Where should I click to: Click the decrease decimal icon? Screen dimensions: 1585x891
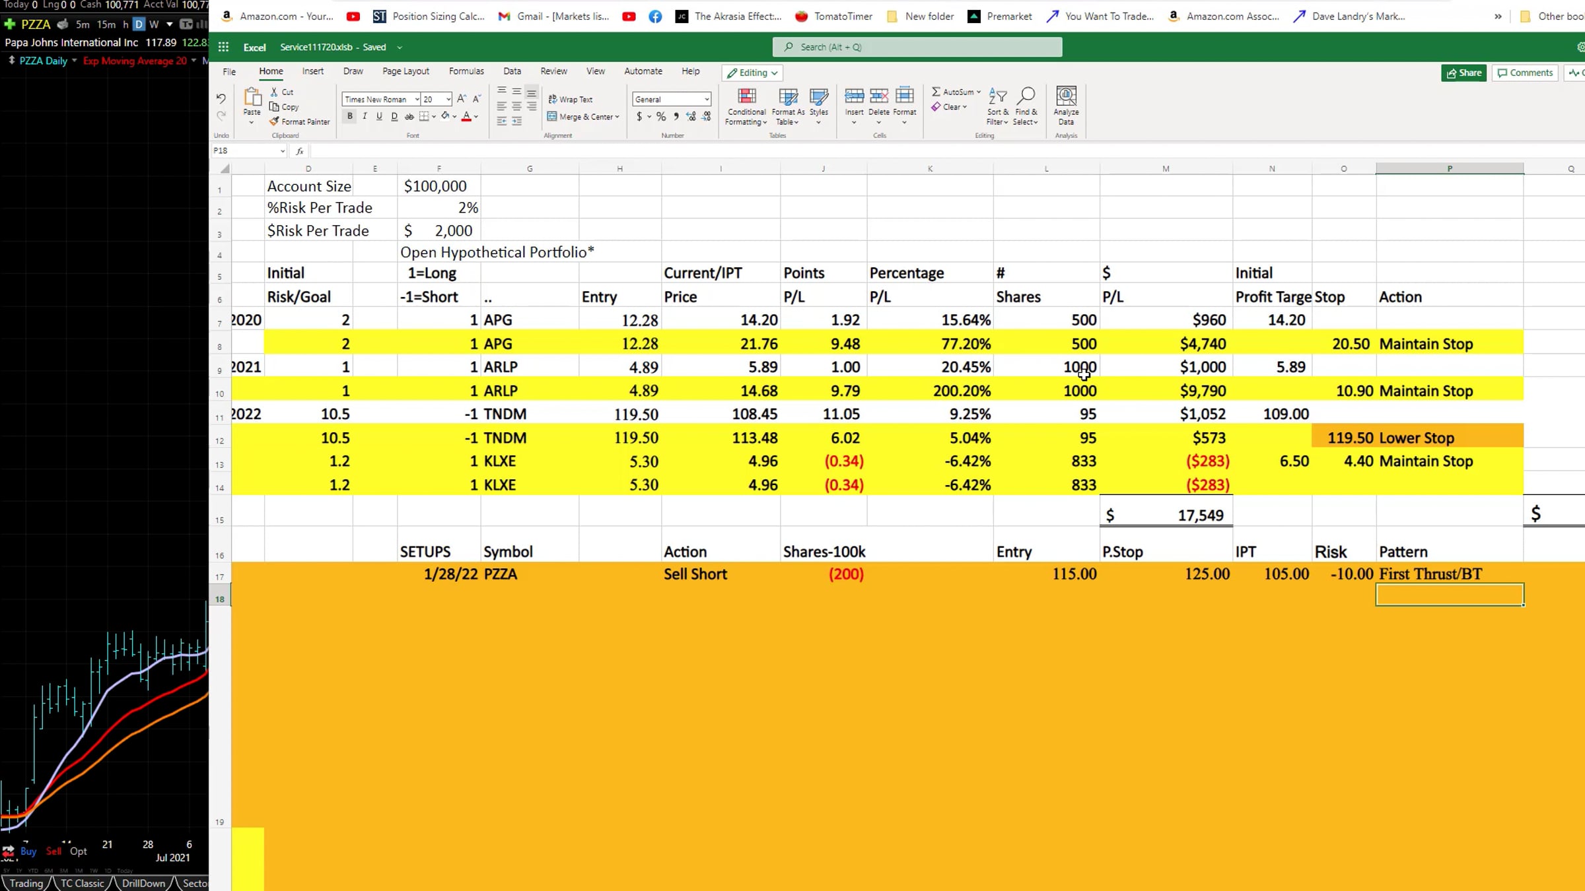[x=707, y=117]
